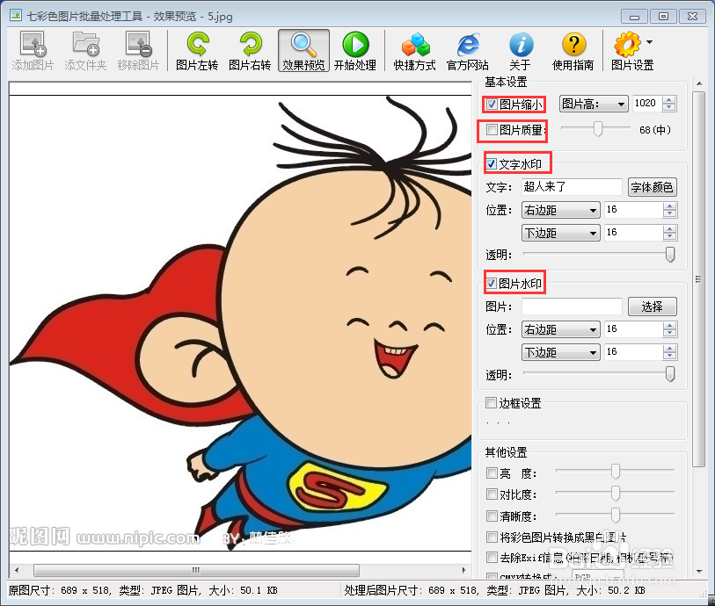Expand the arrow next to picture settings gear

pos(649,42)
